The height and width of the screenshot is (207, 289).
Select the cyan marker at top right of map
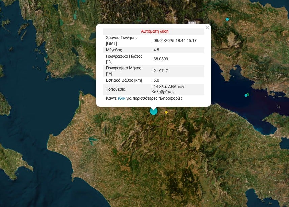click(227, 19)
